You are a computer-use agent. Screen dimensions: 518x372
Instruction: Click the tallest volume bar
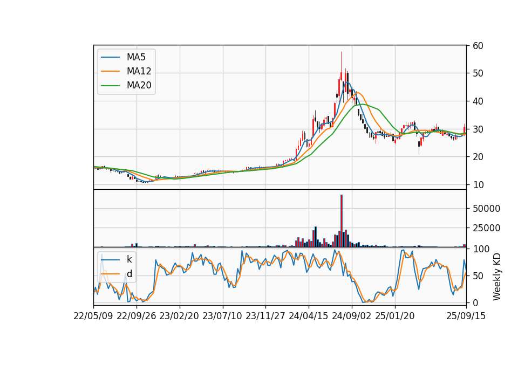[x=342, y=221]
